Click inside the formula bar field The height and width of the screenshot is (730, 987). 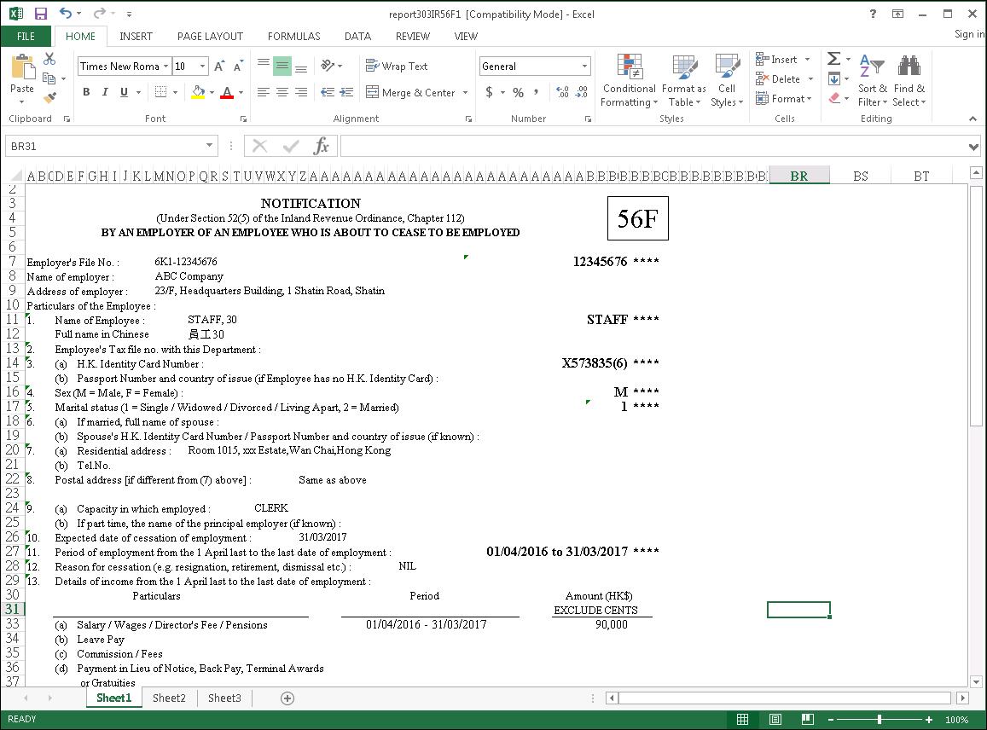(x=653, y=146)
